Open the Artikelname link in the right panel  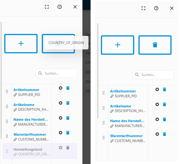(121, 106)
